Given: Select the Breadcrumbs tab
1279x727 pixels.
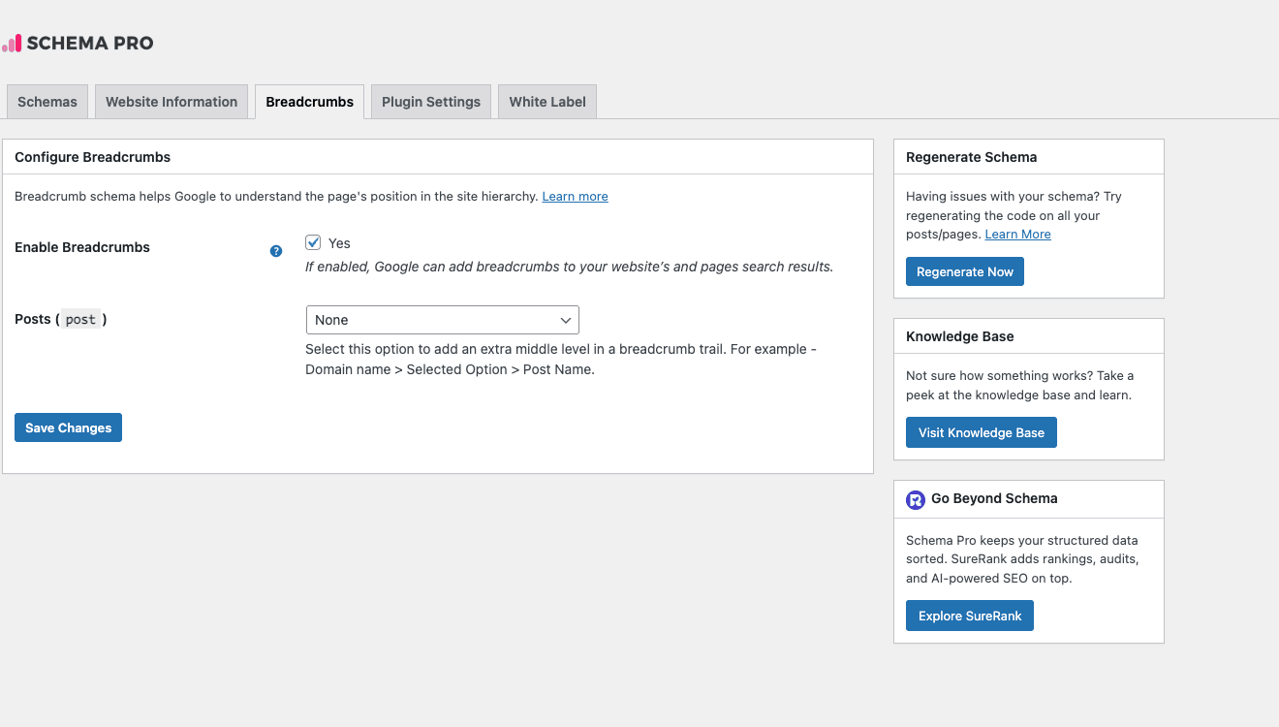Looking at the screenshot, I should (310, 102).
